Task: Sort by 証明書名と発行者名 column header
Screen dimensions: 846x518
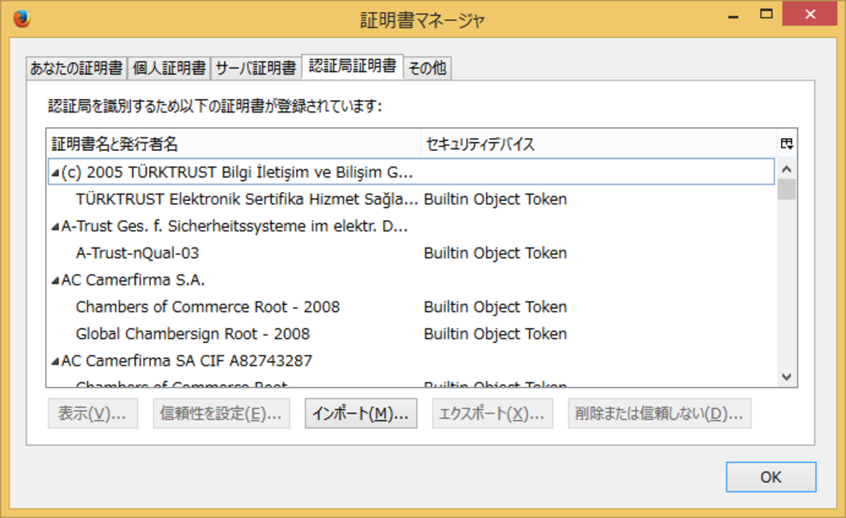Action: 234,144
